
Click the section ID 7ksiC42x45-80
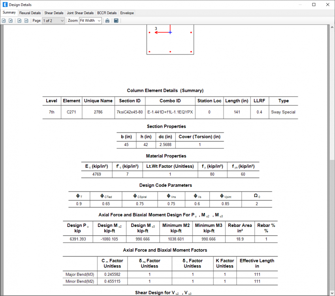pos(130,112)
